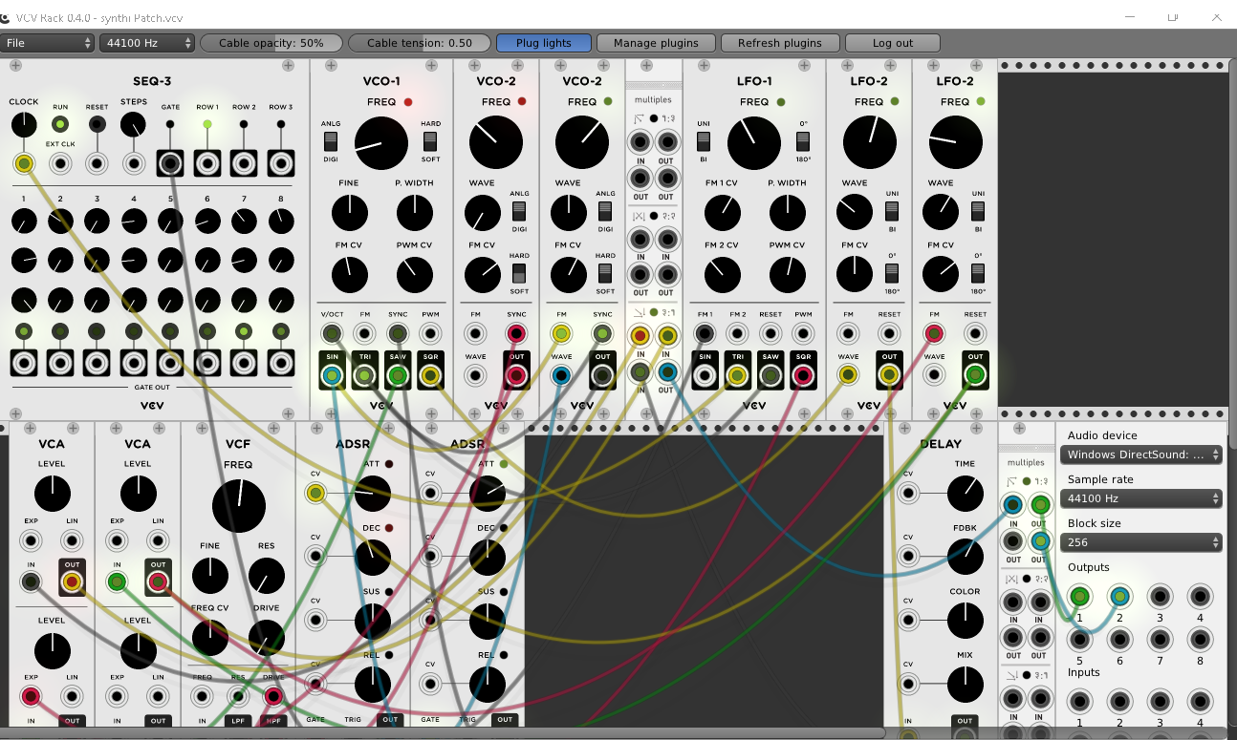Click the VCF FREQ knob
This screenshot has width=1237, height=740.
pyautogui.click(x=238, y=506)
